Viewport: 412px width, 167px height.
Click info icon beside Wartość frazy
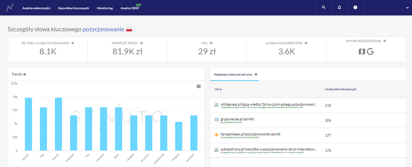pos(142,43)
